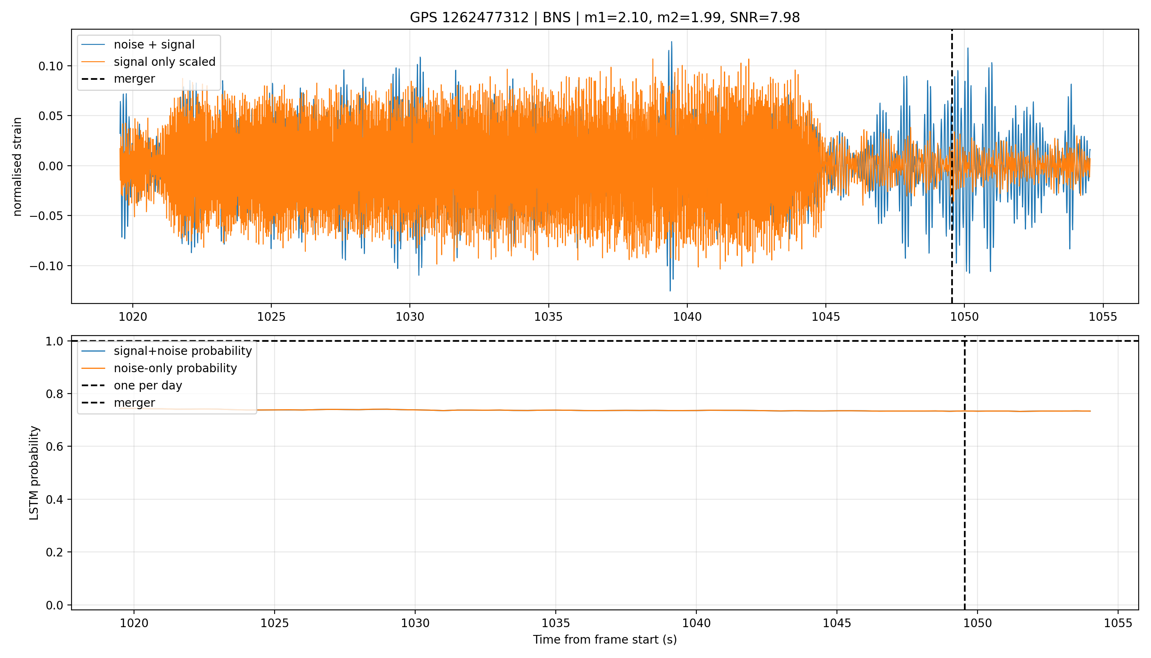Click the horizontal dashed one-per-day threshold line

pyautogui.click(x=605, y=341)
